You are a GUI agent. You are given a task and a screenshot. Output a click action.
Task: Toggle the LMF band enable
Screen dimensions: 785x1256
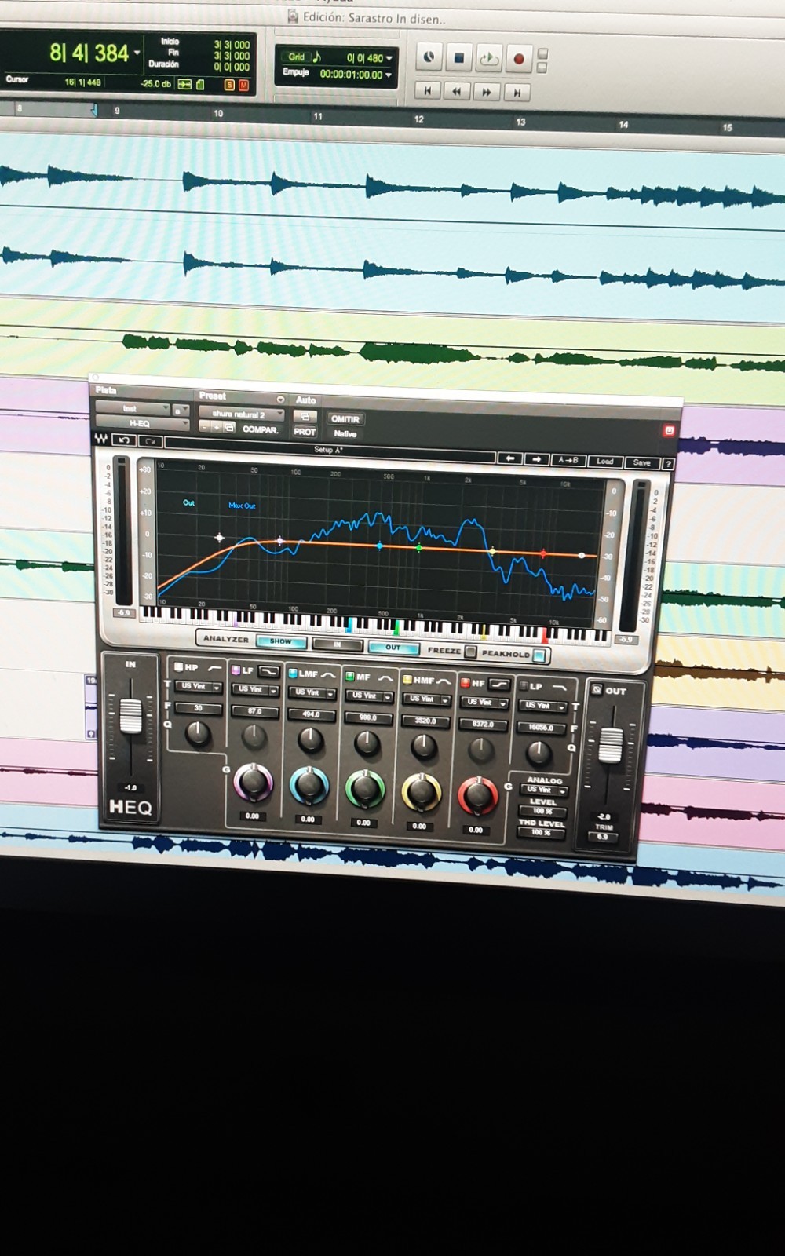tap(292, 674)
